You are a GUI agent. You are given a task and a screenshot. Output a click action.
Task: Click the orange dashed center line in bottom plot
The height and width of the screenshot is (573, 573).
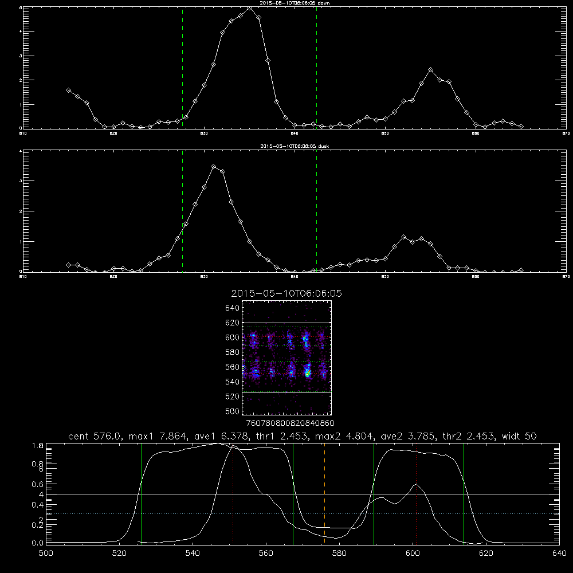(x=324, y=493)
